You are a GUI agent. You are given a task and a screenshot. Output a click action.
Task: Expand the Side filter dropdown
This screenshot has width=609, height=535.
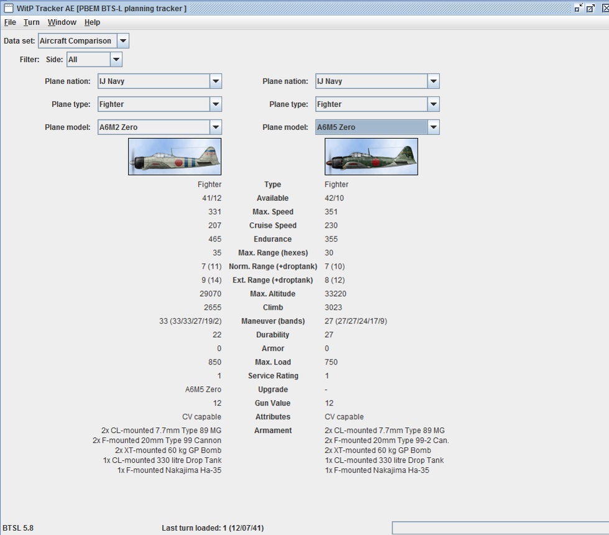(x=116, y=60)
